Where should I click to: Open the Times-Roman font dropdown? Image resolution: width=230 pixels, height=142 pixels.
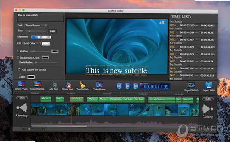point(35,25)
